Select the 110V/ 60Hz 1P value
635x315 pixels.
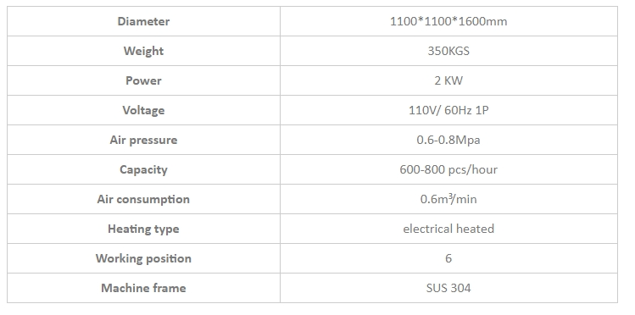448,110
